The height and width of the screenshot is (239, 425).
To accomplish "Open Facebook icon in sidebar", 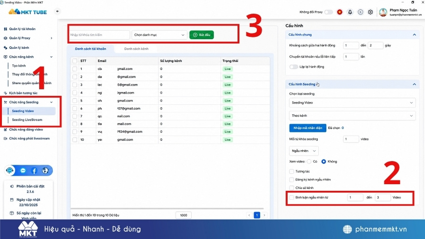I will pyautogui.click(x=34, y=171).
